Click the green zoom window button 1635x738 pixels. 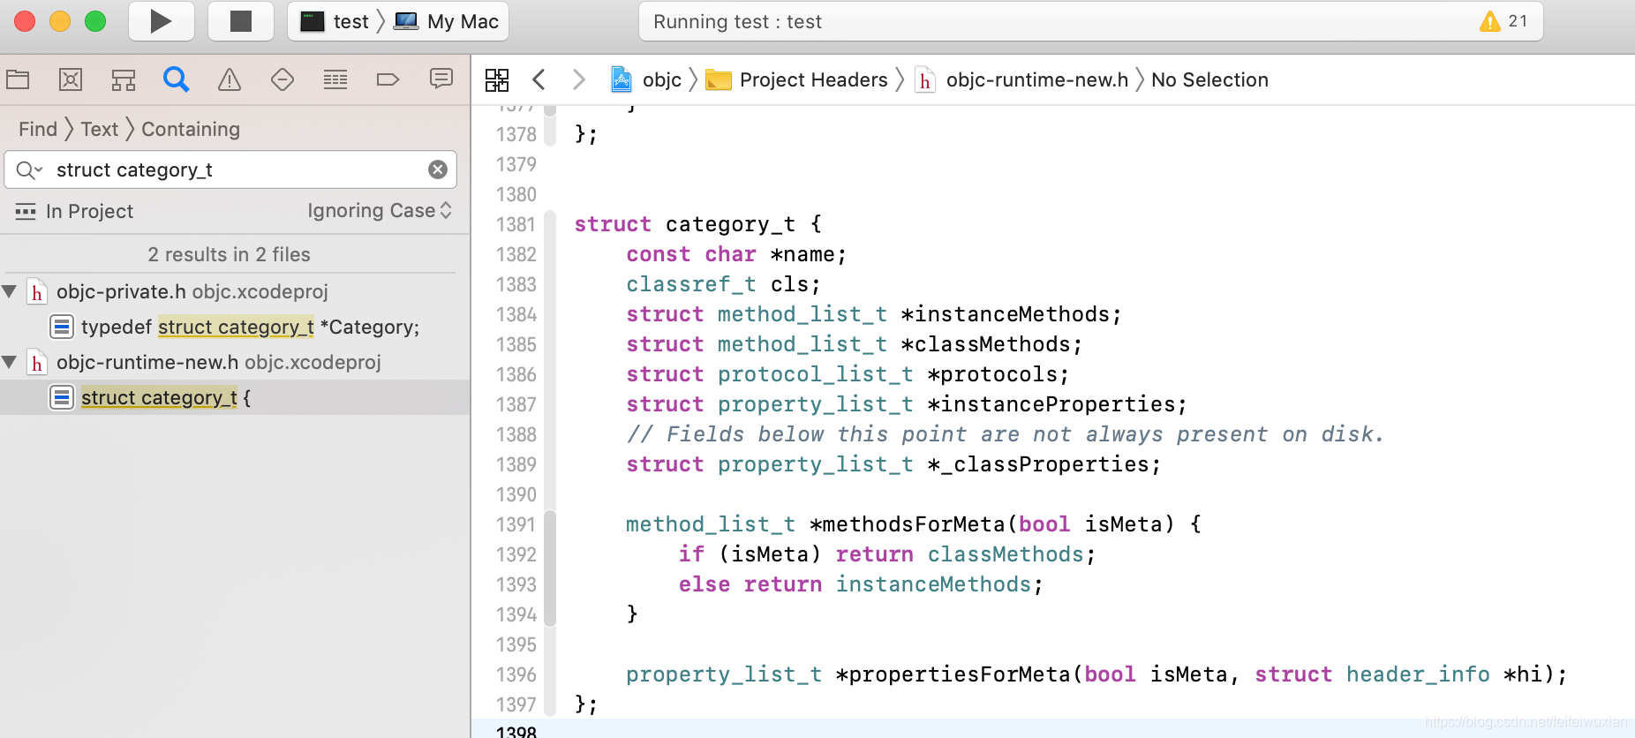pyautogui.click(x=95, y=21)
